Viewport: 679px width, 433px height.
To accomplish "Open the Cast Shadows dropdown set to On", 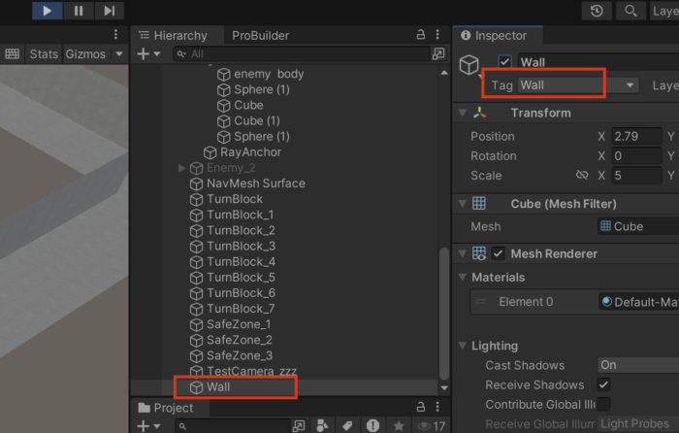I will tap(637, 365).
